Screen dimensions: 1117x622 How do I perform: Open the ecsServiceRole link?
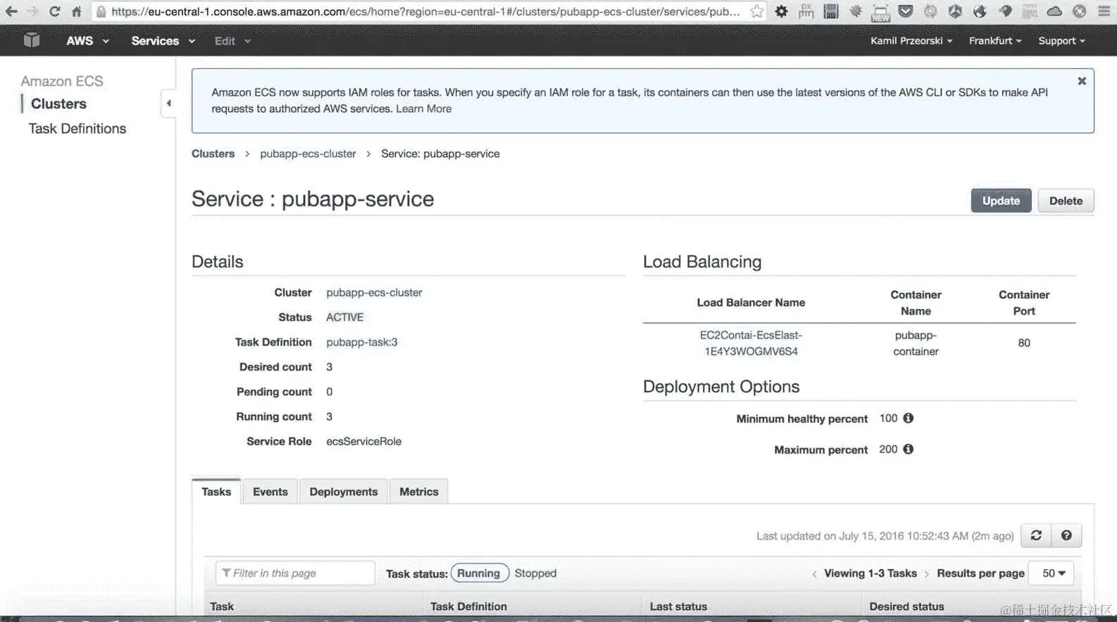point(363,441)
